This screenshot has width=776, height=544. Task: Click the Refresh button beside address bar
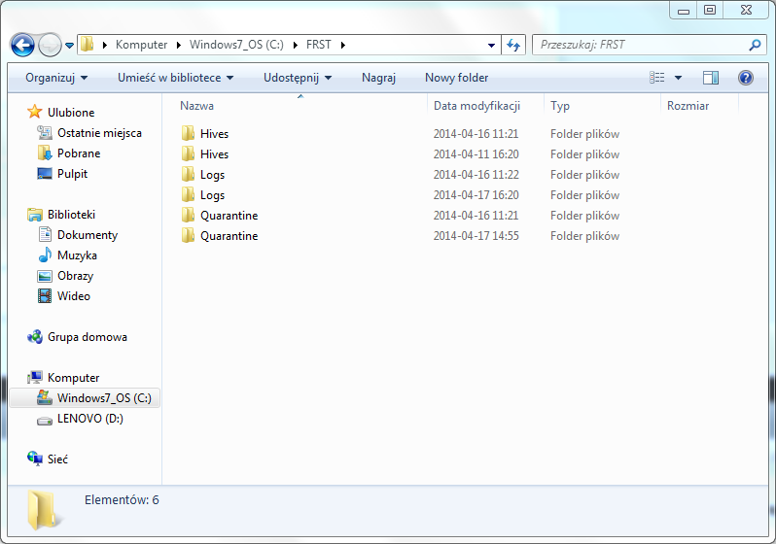(x=513, y=45)
